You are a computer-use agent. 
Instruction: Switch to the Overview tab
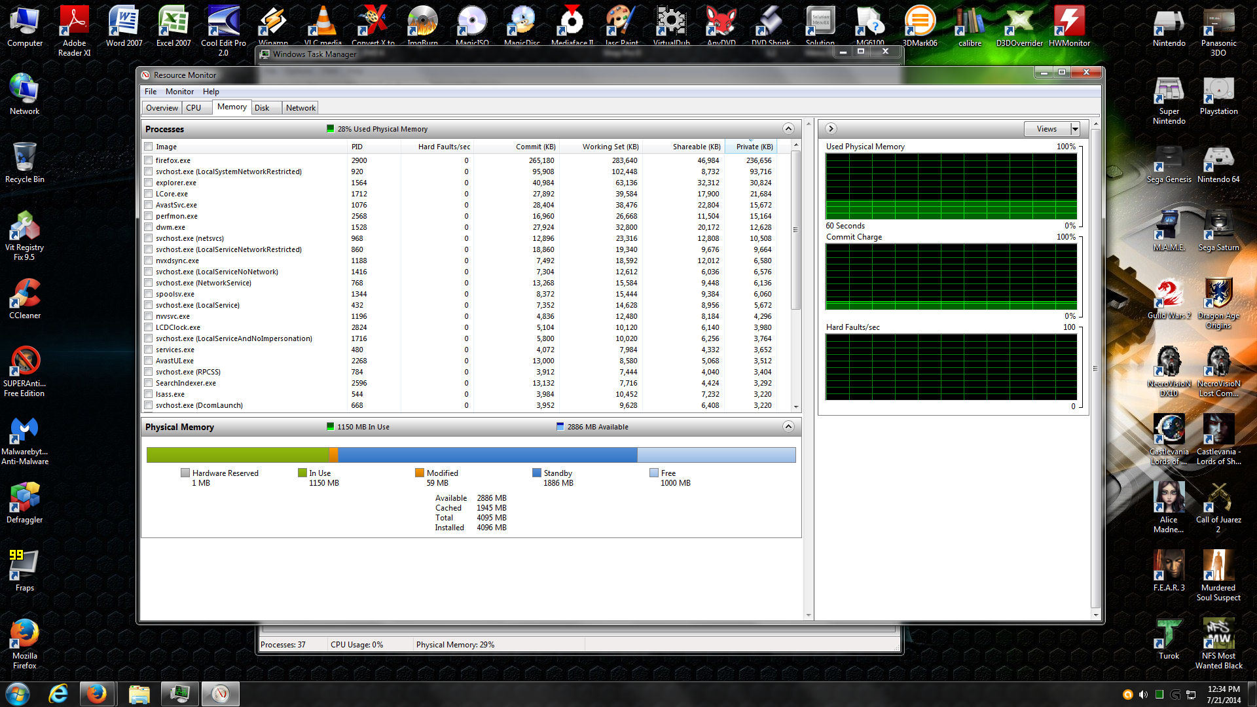click(162, 108)
